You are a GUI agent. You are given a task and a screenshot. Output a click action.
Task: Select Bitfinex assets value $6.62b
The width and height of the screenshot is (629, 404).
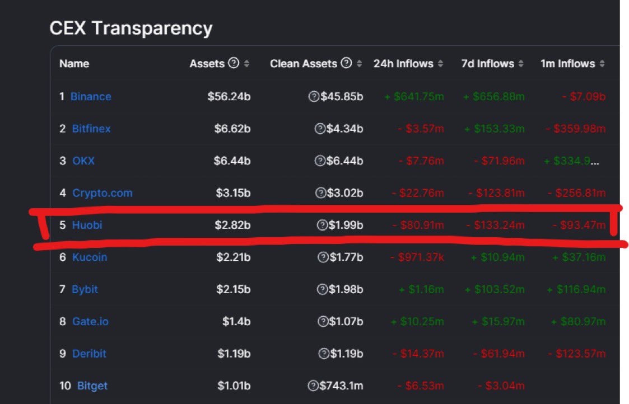(232, 129)
